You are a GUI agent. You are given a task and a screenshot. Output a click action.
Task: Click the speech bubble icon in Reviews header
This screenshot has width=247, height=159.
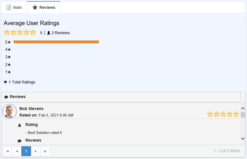pyautogui.click(x=6, y=97)
